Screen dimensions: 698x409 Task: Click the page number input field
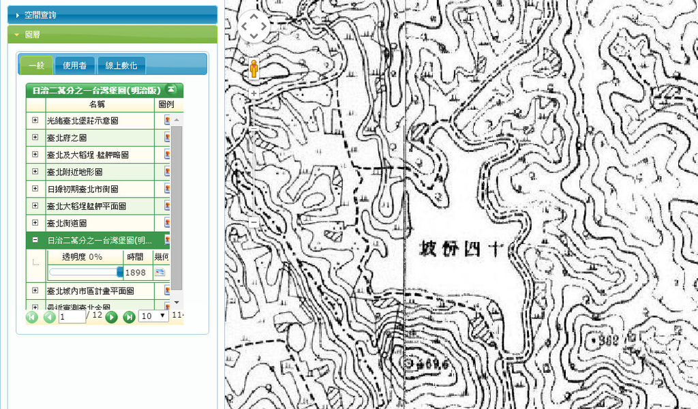pyautogui.click(x=71, y=317)
